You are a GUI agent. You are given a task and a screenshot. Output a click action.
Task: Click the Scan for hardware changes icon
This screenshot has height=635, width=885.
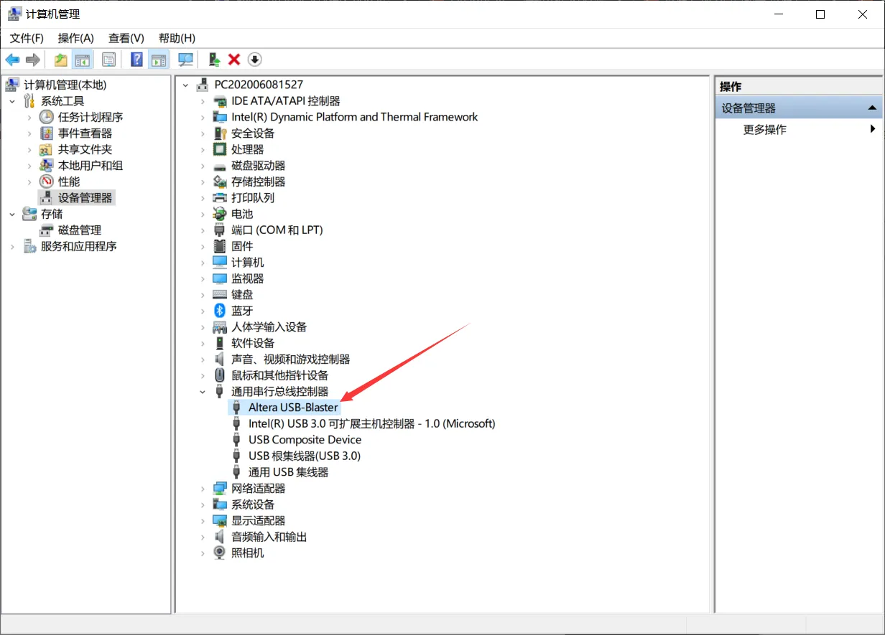click(x=185, y=60)
